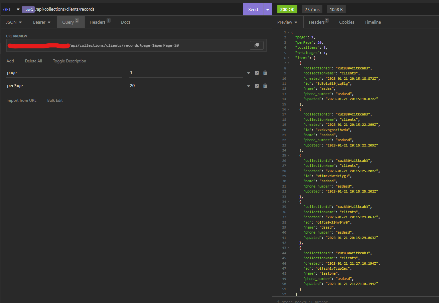The height and width of the screenshot is (303, 439).
Task: Copy the request URL using the copy icon
Action: [x=257, y=45]
